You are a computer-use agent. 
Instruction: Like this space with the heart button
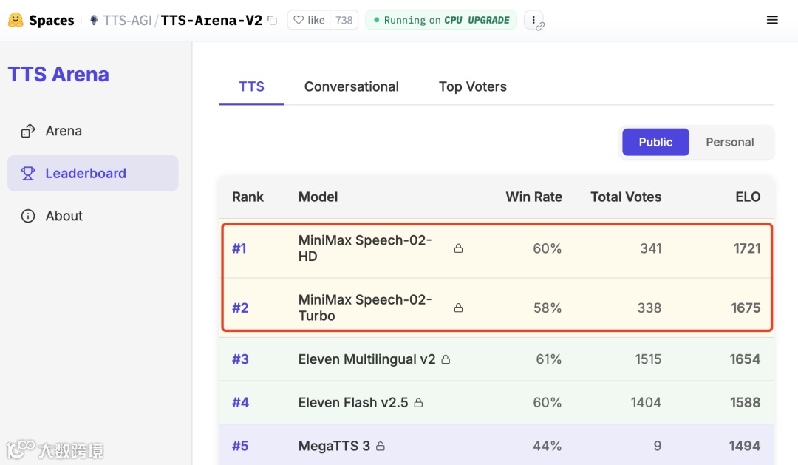click(x=309, y=20)
